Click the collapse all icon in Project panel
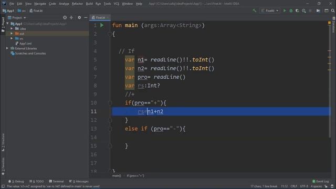 point(71,17)
